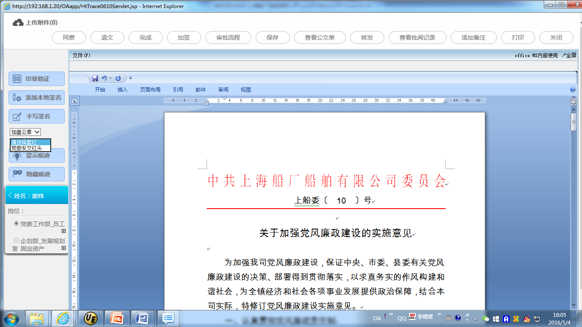Viewport: 582px width, 327px height.
Task: Click the Undo icon in the document toolbar
Action: [x=104, y=78]
